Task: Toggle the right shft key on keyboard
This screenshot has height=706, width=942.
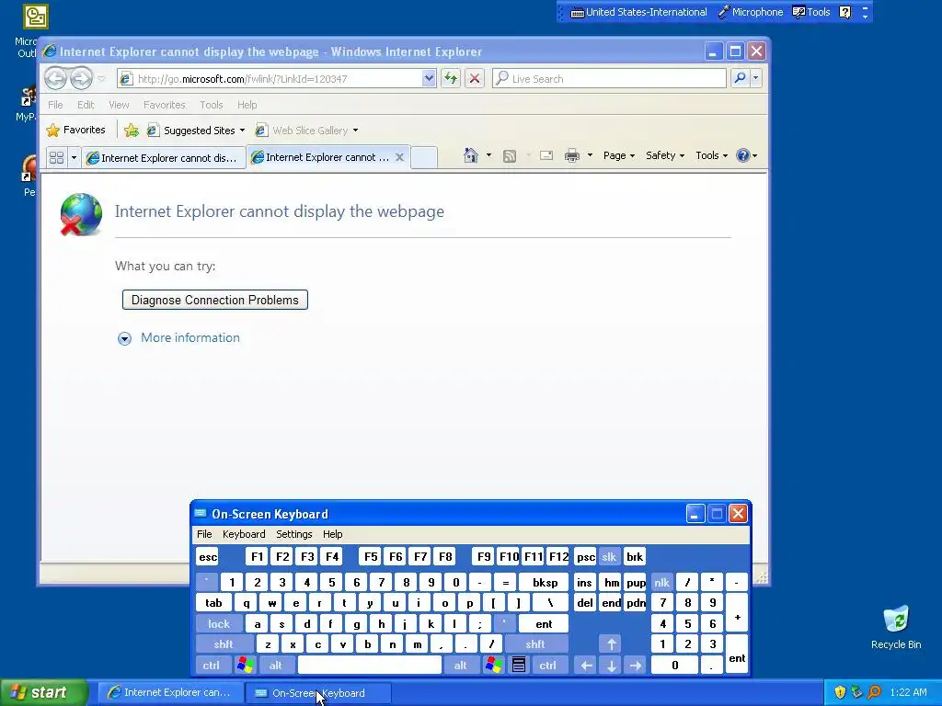Action: [x=535, y=644]
